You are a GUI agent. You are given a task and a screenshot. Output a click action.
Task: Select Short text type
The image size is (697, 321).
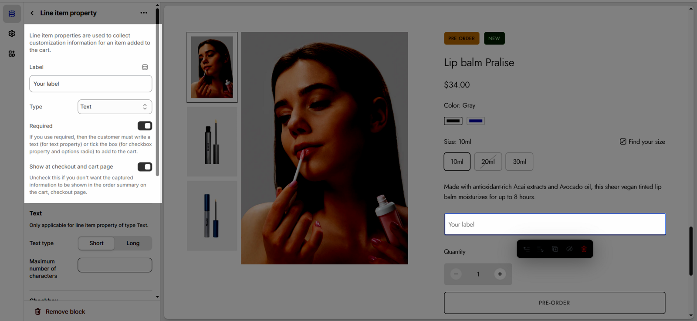[96, 243]
